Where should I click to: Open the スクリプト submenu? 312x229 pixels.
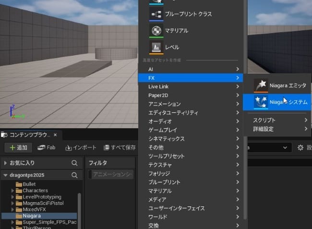point(277,120)
